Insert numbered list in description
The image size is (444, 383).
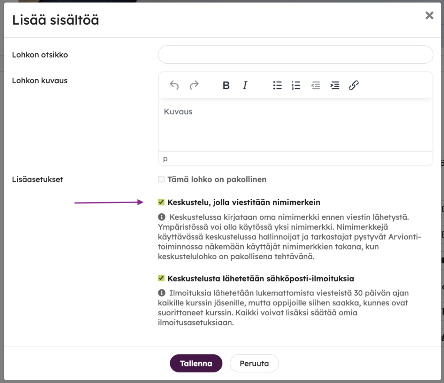pos(296,85)
